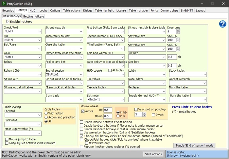
Task: Check Fold/Call/Bet hotkeys cycles forward
Action: [x=7, y=143]
